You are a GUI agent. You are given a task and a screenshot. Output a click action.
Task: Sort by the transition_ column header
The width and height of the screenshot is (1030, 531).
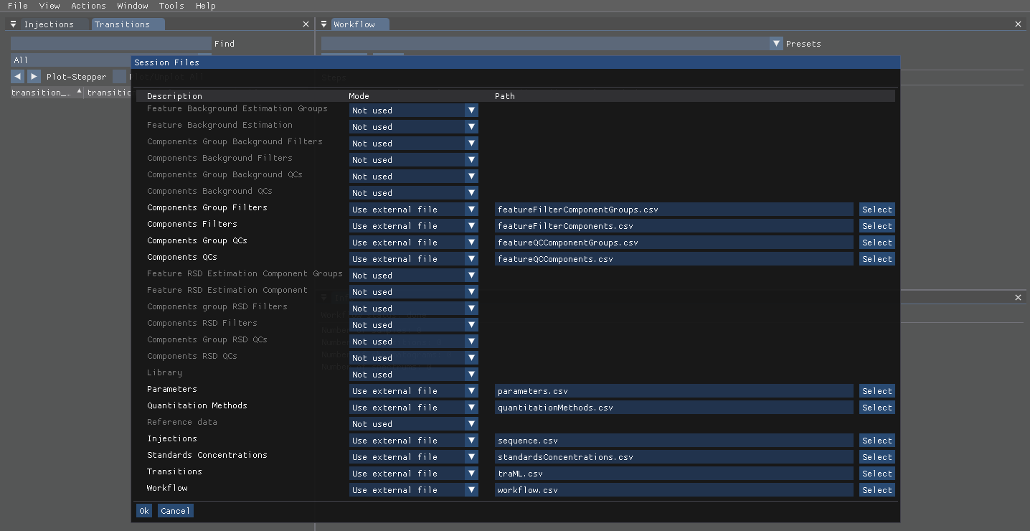pyautogui.click(x=47, y=93)
